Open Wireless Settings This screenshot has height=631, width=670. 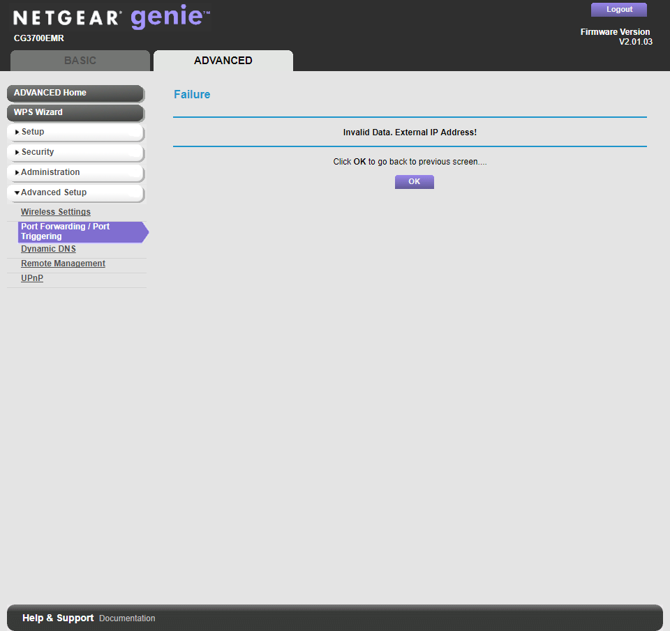[x=55, y=211]
